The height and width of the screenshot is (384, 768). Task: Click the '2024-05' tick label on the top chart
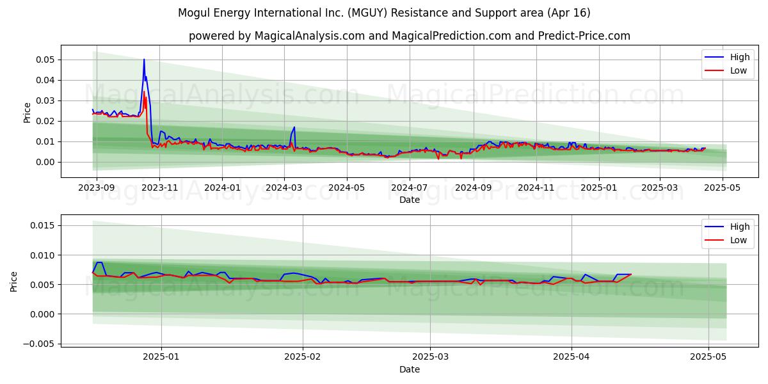tap(346, 188)
